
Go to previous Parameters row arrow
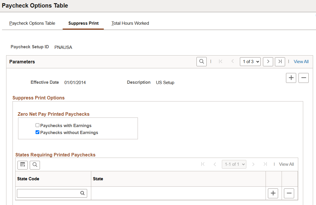[232, 62]
